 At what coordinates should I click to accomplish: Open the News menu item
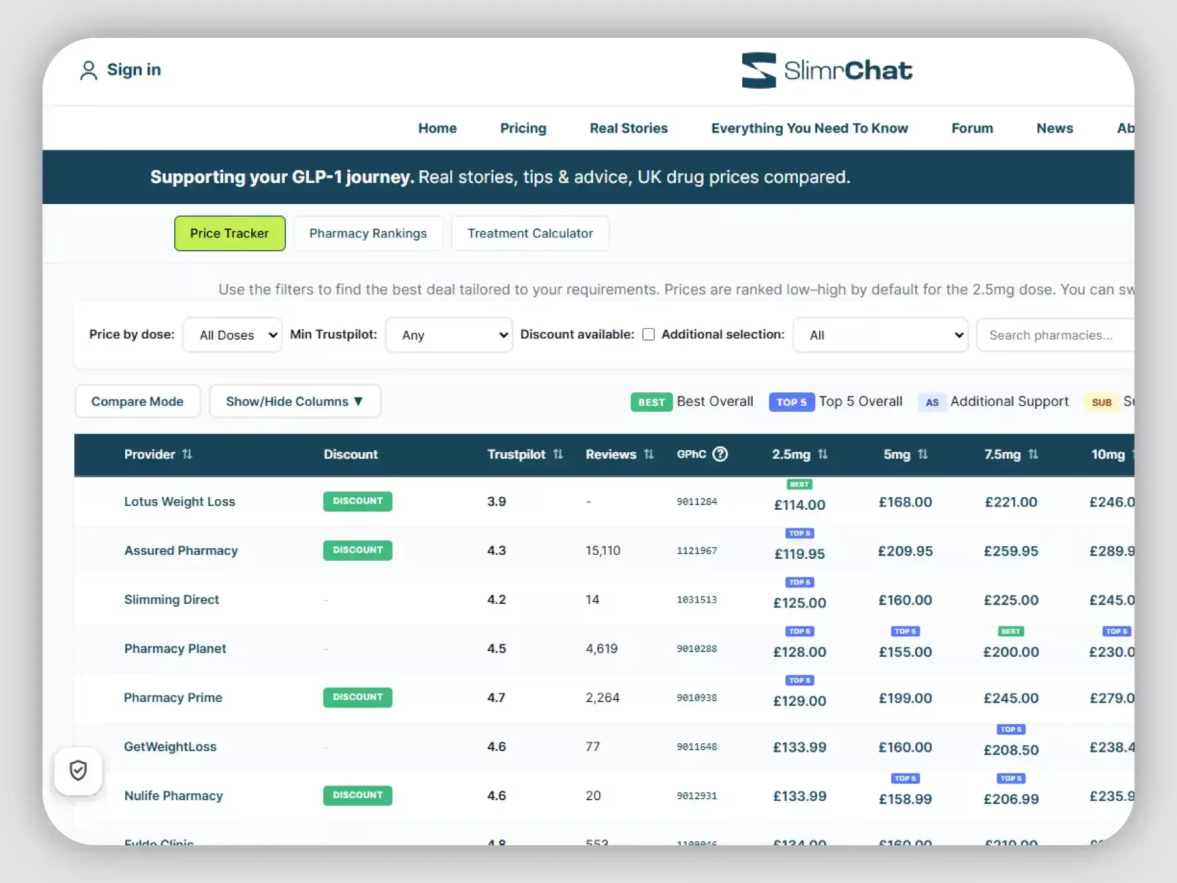(1054, 128)
